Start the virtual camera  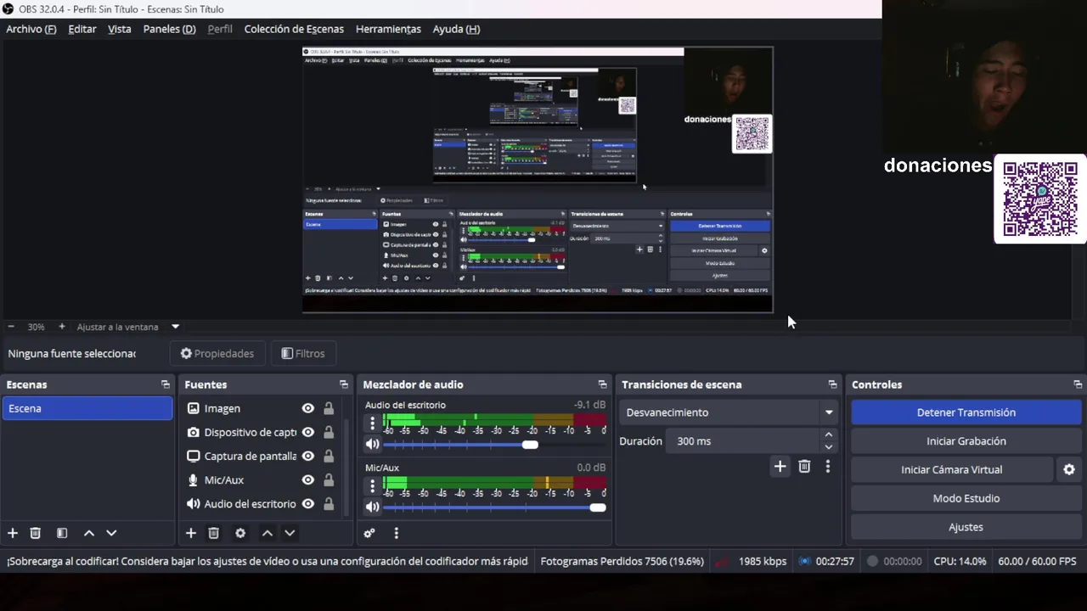952,469
